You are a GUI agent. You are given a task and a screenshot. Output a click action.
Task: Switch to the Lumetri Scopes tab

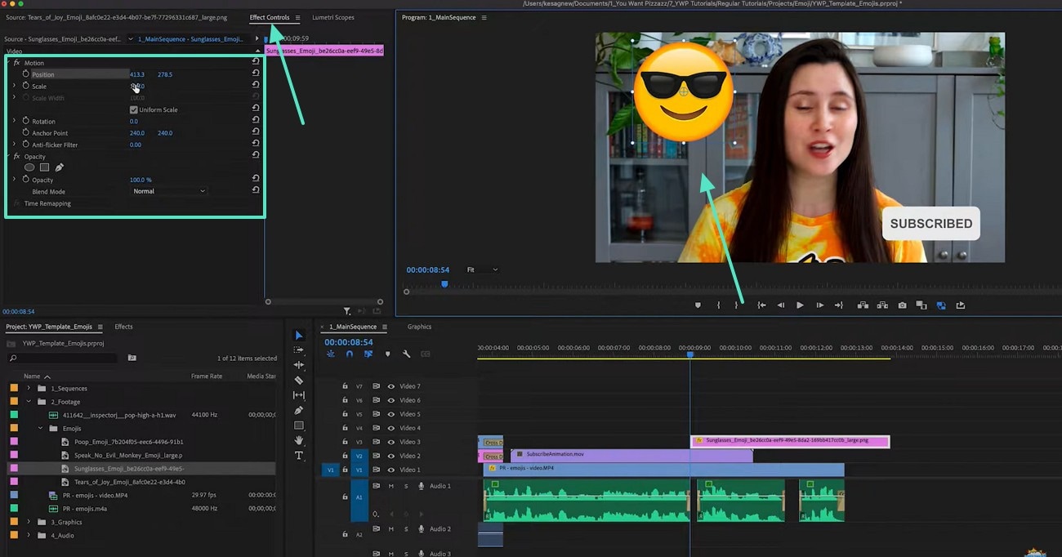pos(332,17)
